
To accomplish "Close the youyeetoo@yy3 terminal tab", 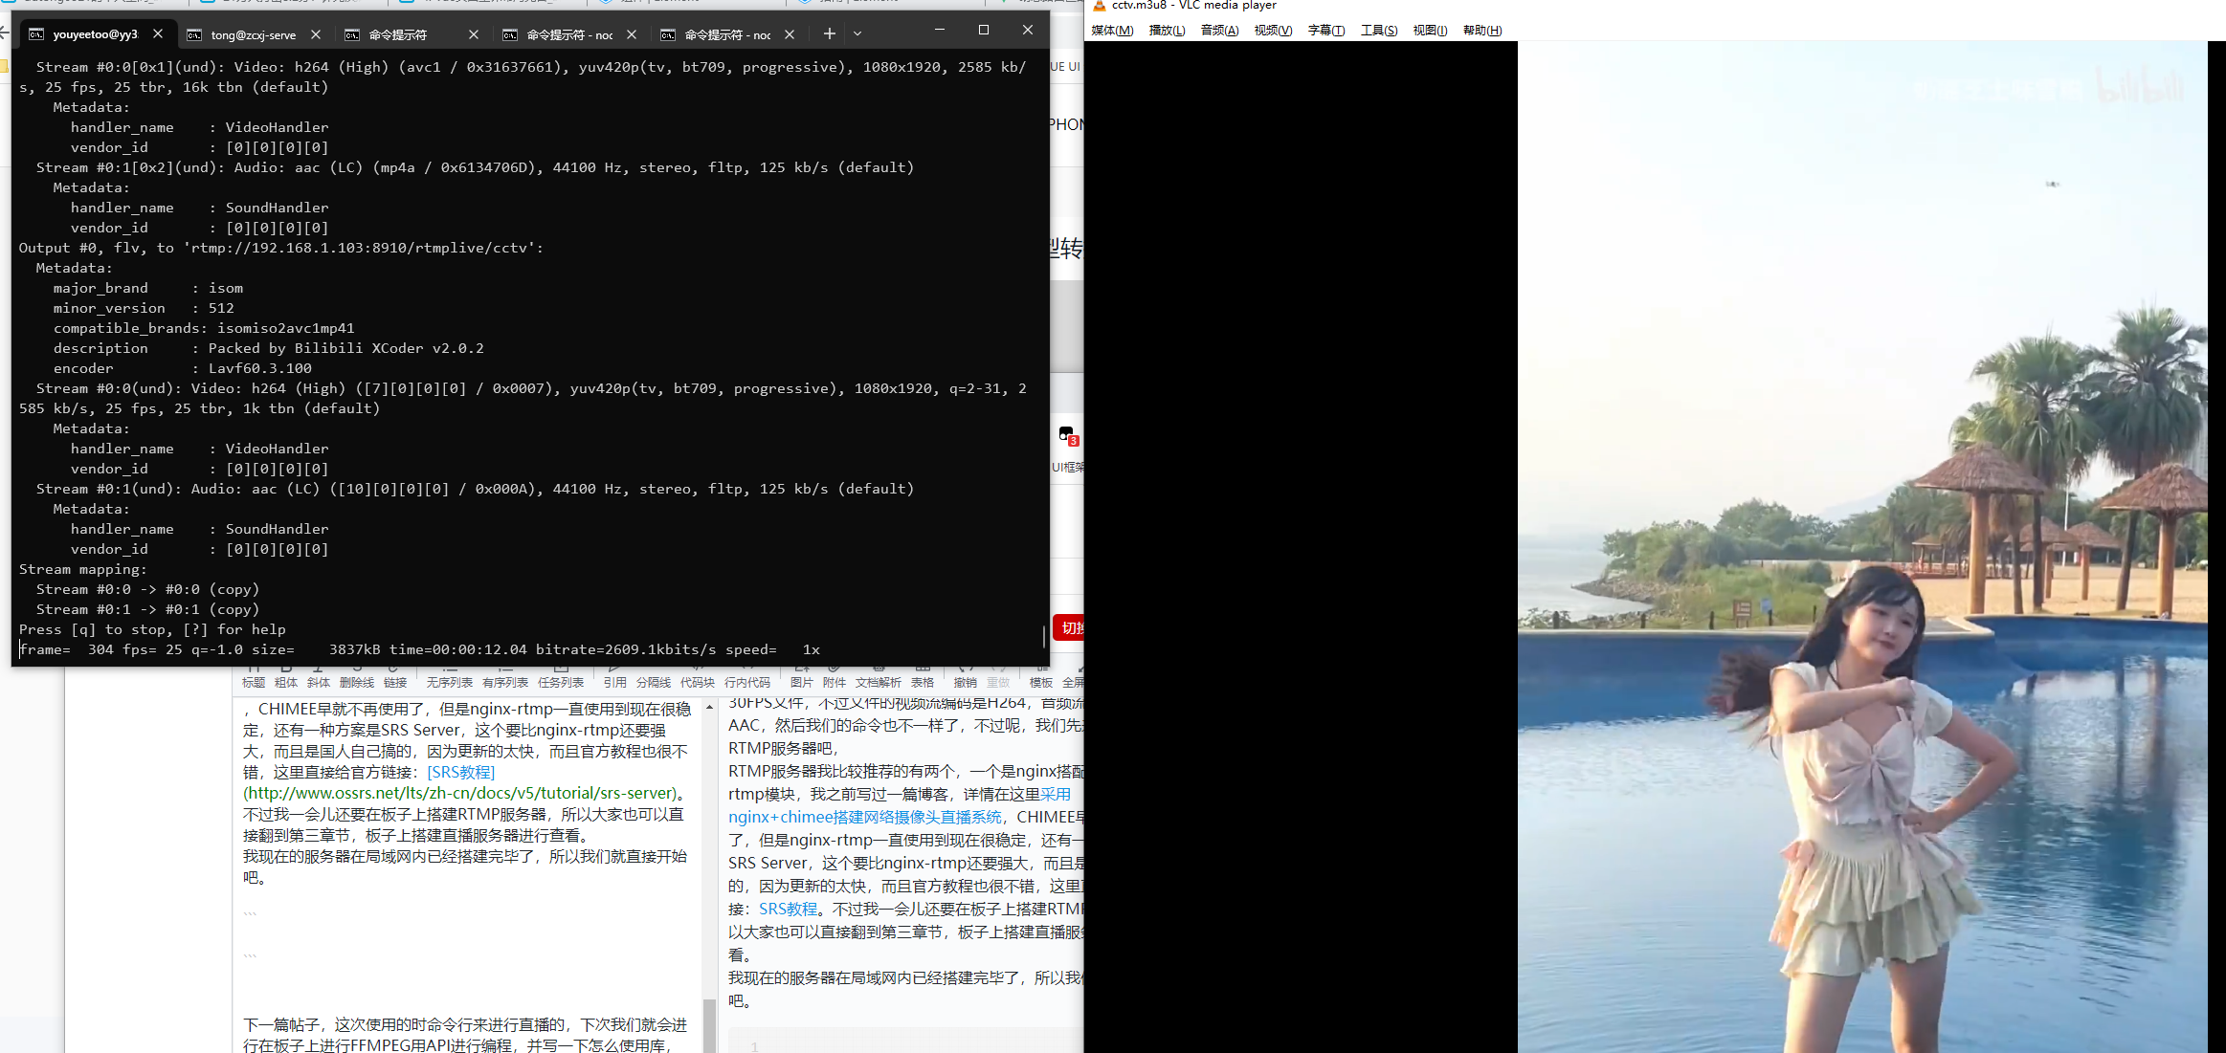I will pos(158,33).
